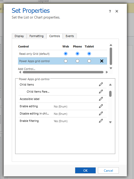Select Phone for Read-only Grid (default)
The image size is (134, 179).
78,54
